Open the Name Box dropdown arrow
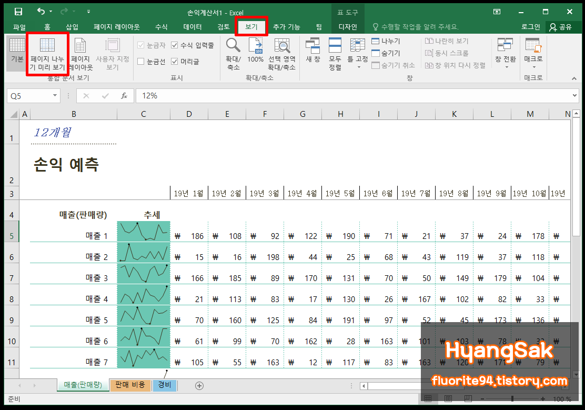 pos(55,96)
